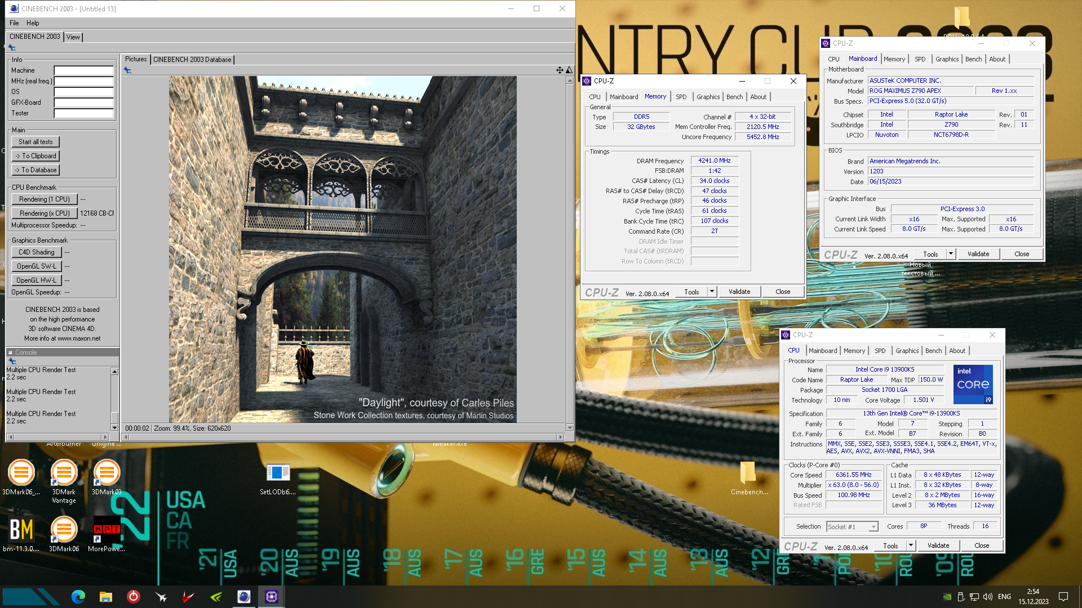Screen dimensions: 1082x608
Task: Open Tools dropdown arrow in CPU tab CPU-Z window
Action: click(911, 546)
